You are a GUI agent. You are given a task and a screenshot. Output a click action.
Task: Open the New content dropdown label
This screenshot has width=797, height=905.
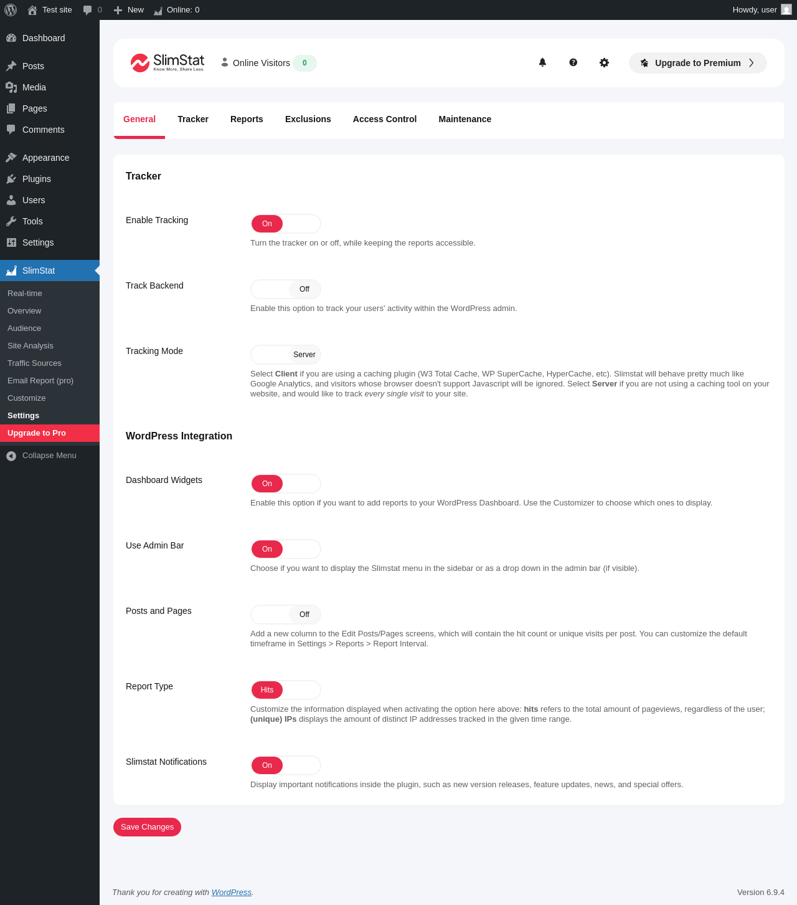tap(136, 10)
